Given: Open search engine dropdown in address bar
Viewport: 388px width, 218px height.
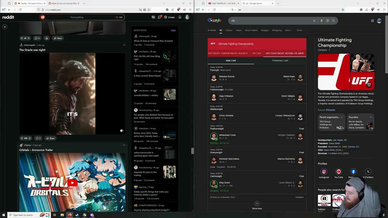Looking at the screenshot, I should [233, 10].
